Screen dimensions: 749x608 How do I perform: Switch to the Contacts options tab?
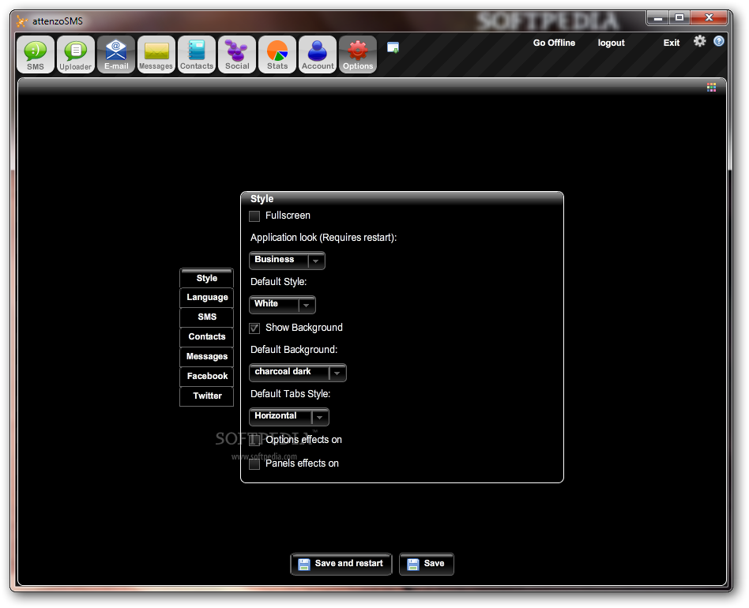(206, 336)
